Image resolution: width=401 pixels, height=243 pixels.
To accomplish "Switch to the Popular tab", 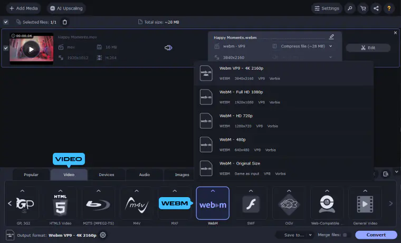I will [x=31, y=174].
